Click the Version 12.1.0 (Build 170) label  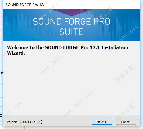25,122
